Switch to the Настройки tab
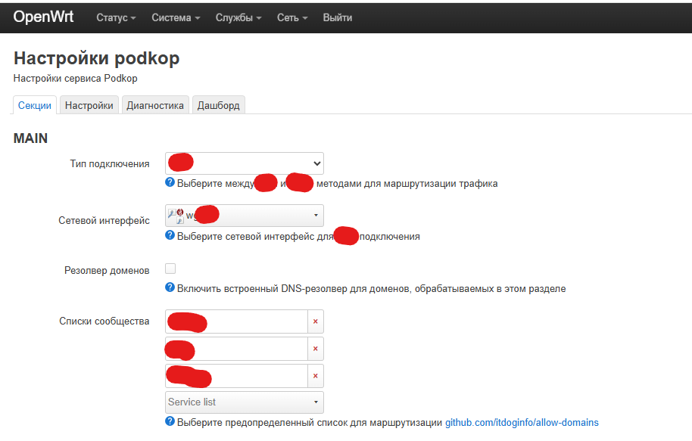This screenshot has height=441, width=692. point(89,105)
